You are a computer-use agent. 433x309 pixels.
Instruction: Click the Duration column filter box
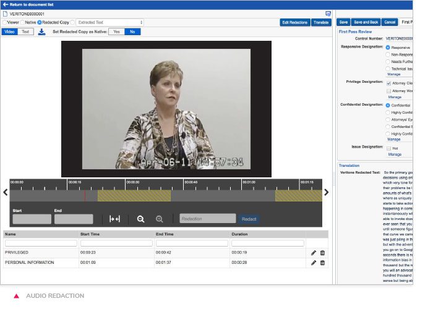(x=268, y=243)
